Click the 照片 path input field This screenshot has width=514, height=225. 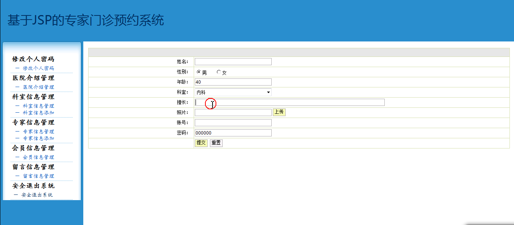pos(233,112)
